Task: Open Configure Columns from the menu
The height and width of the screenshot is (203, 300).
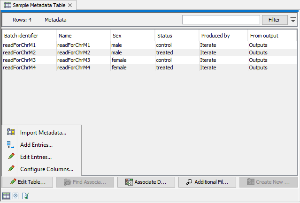Action: coord(46,169)
